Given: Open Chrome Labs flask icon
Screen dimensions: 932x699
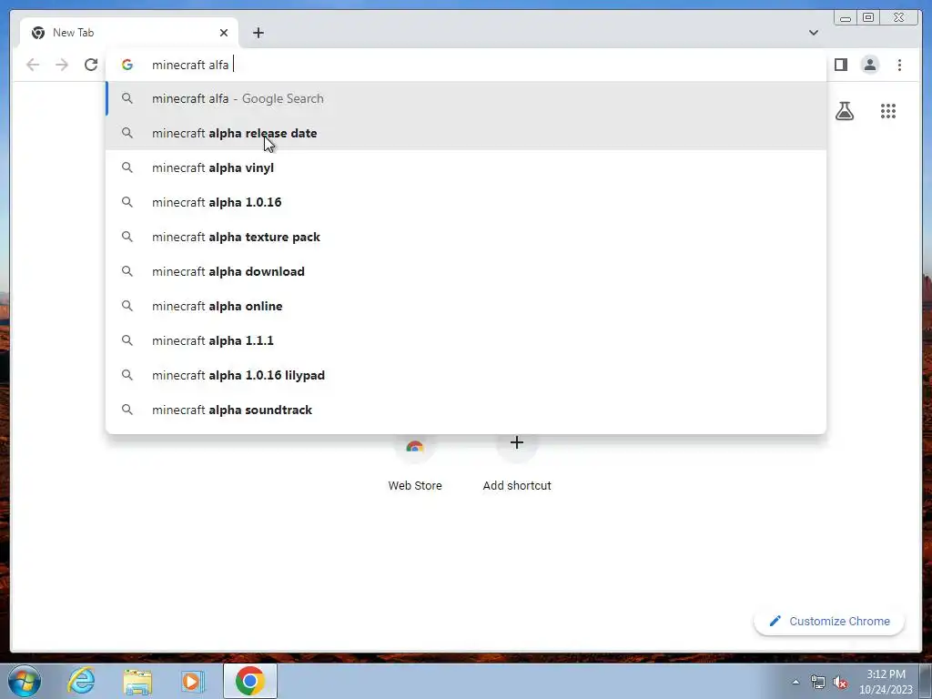Looking at the screenshot, I should [x=844, y=111].
